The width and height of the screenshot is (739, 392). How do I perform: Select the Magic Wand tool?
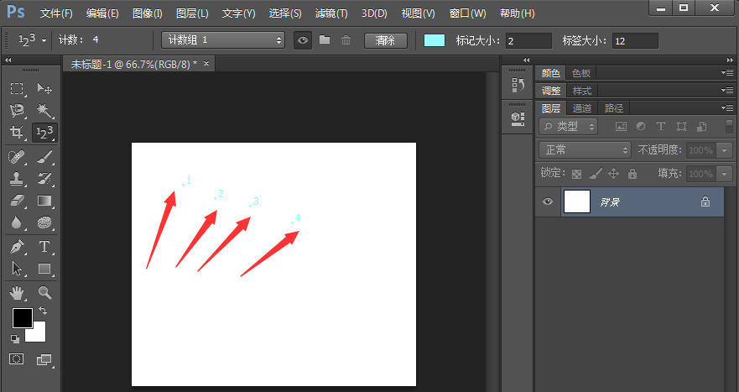coord(45,111)
